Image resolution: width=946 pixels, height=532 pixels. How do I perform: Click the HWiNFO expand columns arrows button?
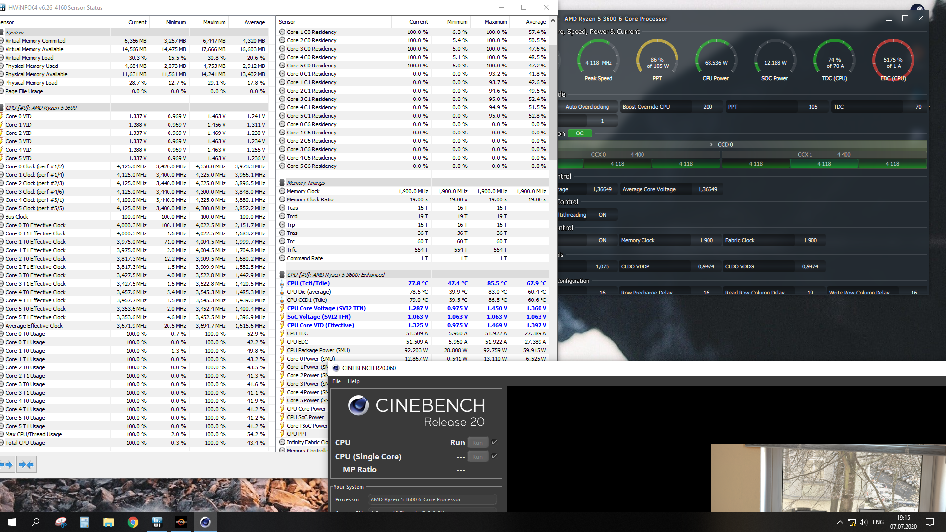[6, 465]
